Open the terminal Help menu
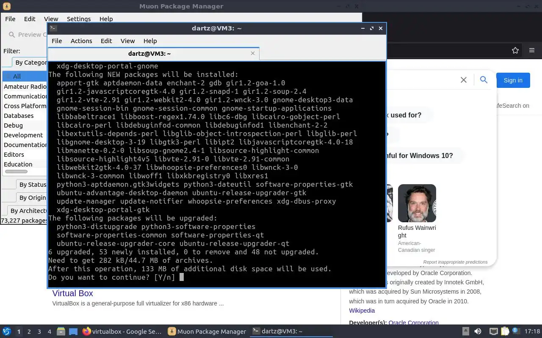Image resolution: width=542 pixels, height=338 pixels. [x=150, y=41]
